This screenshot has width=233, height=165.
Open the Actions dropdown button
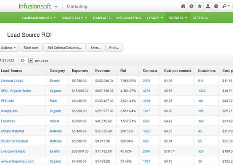point(8,48)
